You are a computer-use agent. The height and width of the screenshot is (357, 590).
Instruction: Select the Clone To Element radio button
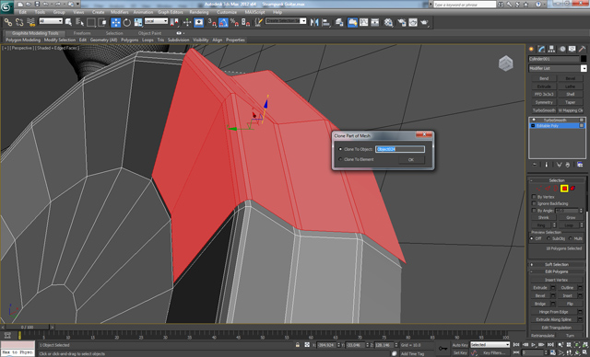click(340, 159)
